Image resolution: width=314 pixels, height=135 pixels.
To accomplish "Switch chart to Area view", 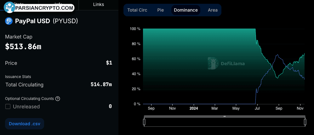I will [213, 10].
